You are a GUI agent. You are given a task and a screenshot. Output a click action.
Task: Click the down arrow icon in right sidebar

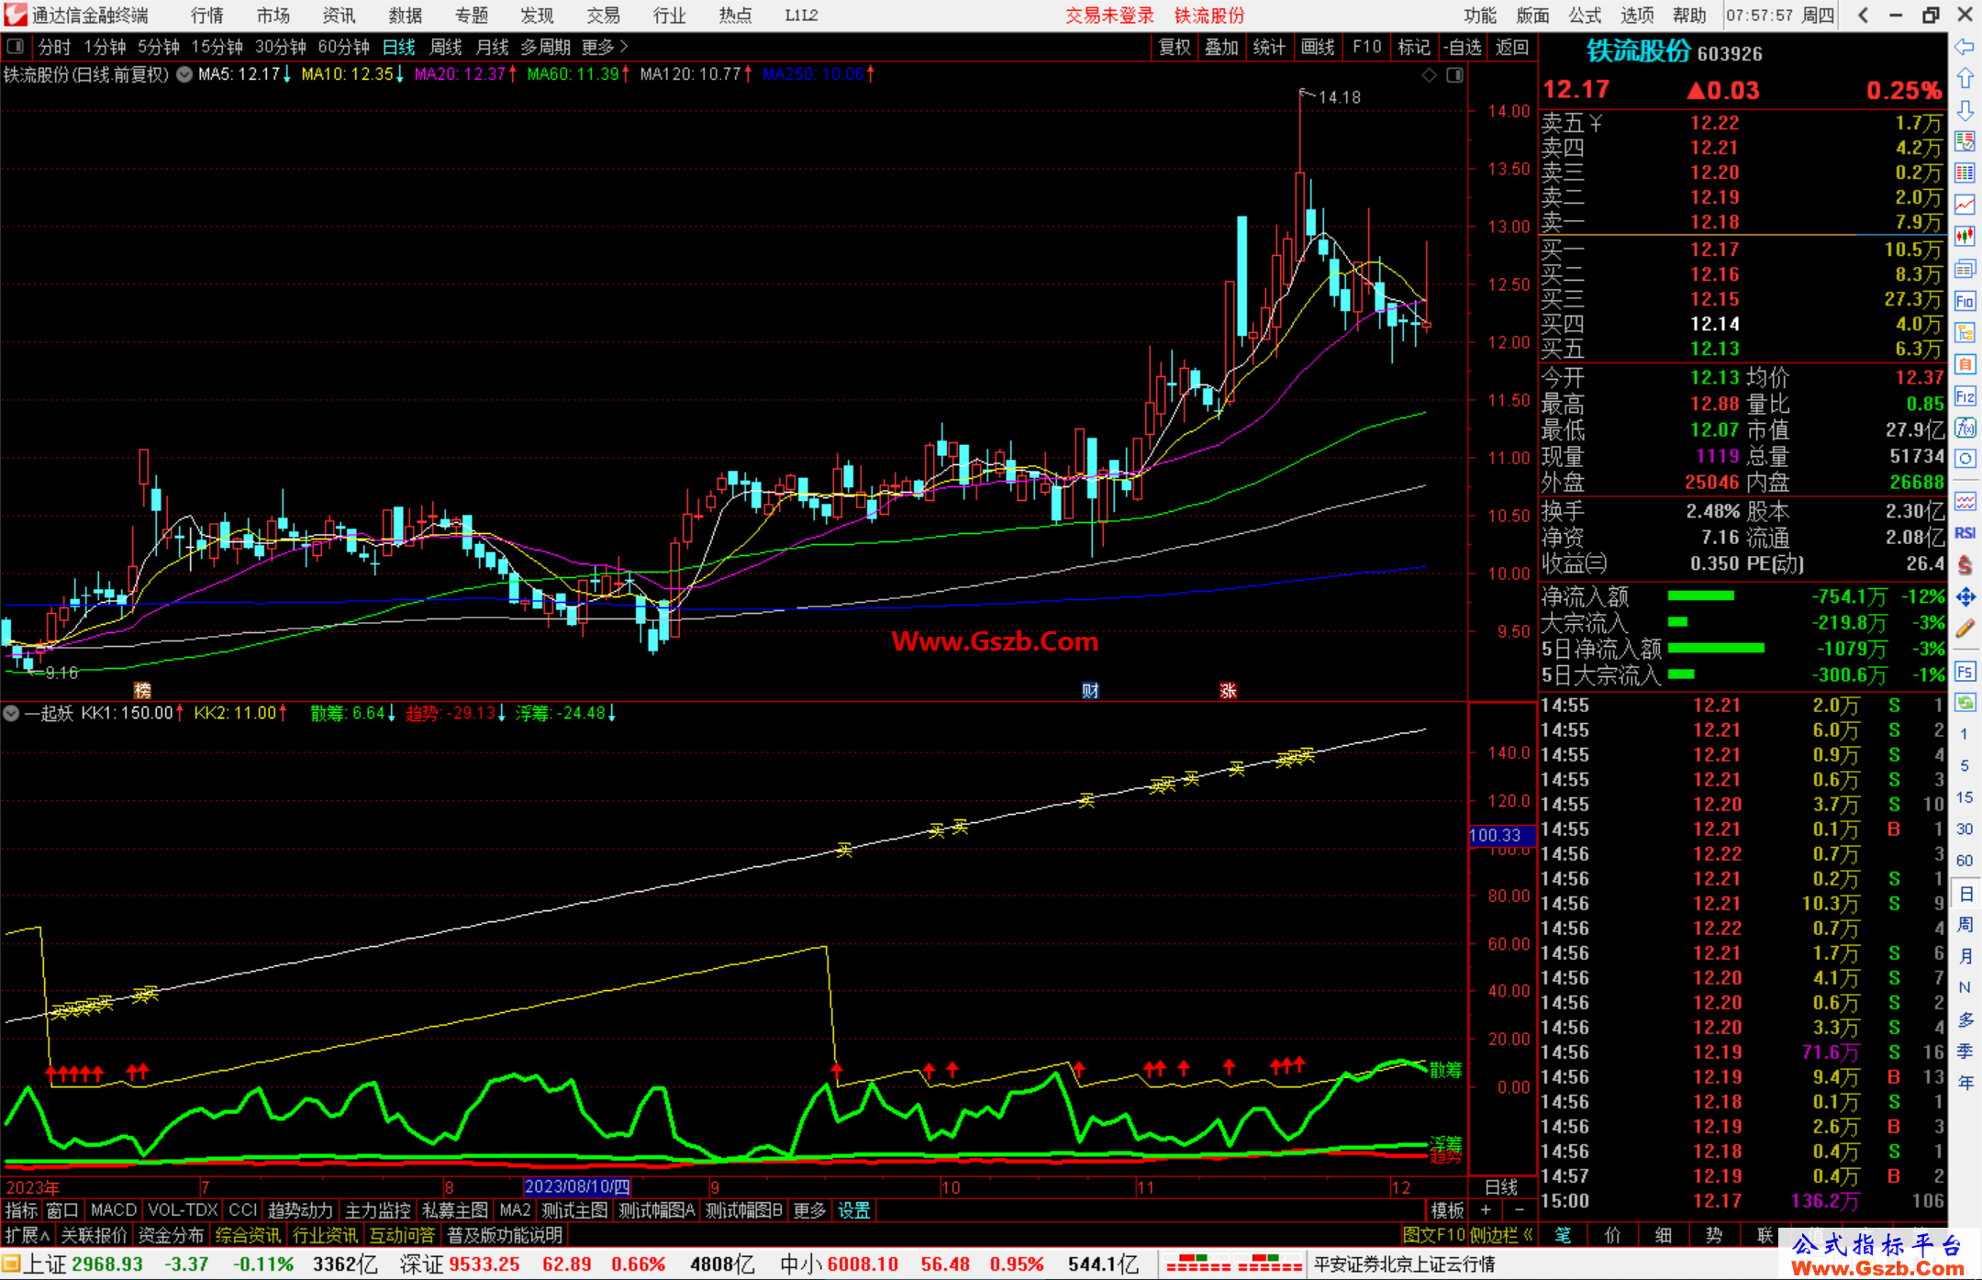1965,110
